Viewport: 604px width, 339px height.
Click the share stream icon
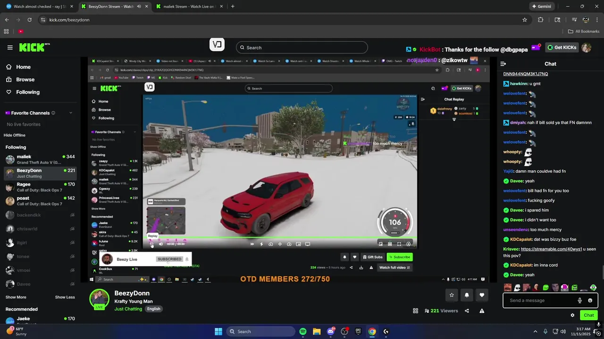point(467,311)
